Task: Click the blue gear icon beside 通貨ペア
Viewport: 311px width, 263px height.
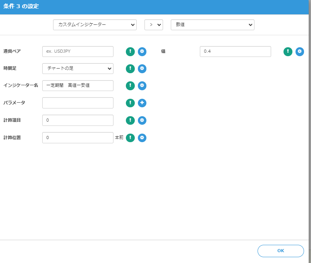Action: (142, 52)
